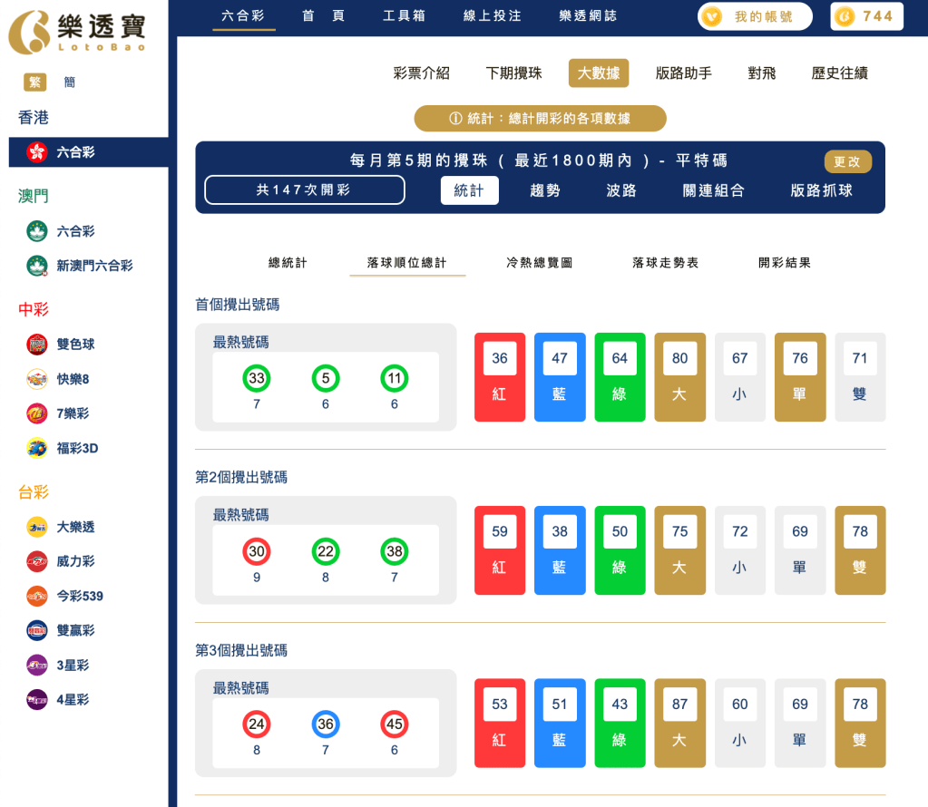Open the 冷熱總覽圖 tab
Screen dimensions: 928x807
(538, 262)
